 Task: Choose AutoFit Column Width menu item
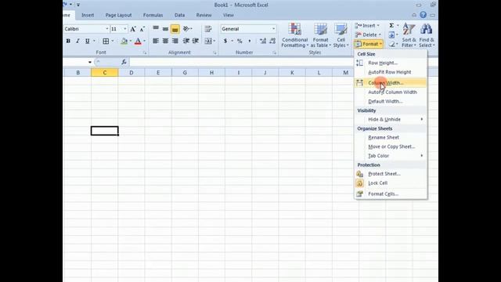pyautogui.click(x=391, y=92)
